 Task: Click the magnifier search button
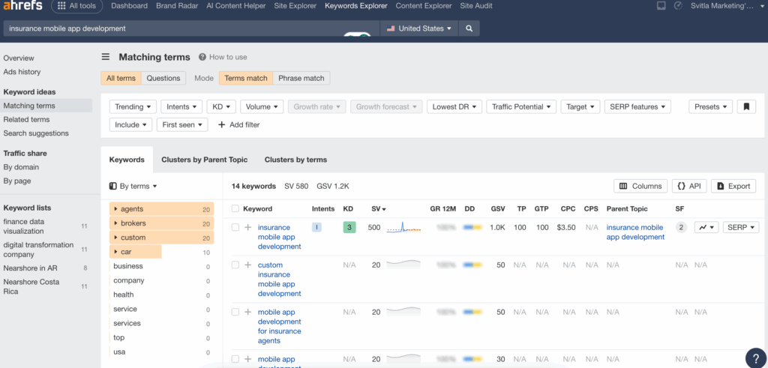point(469,28)
